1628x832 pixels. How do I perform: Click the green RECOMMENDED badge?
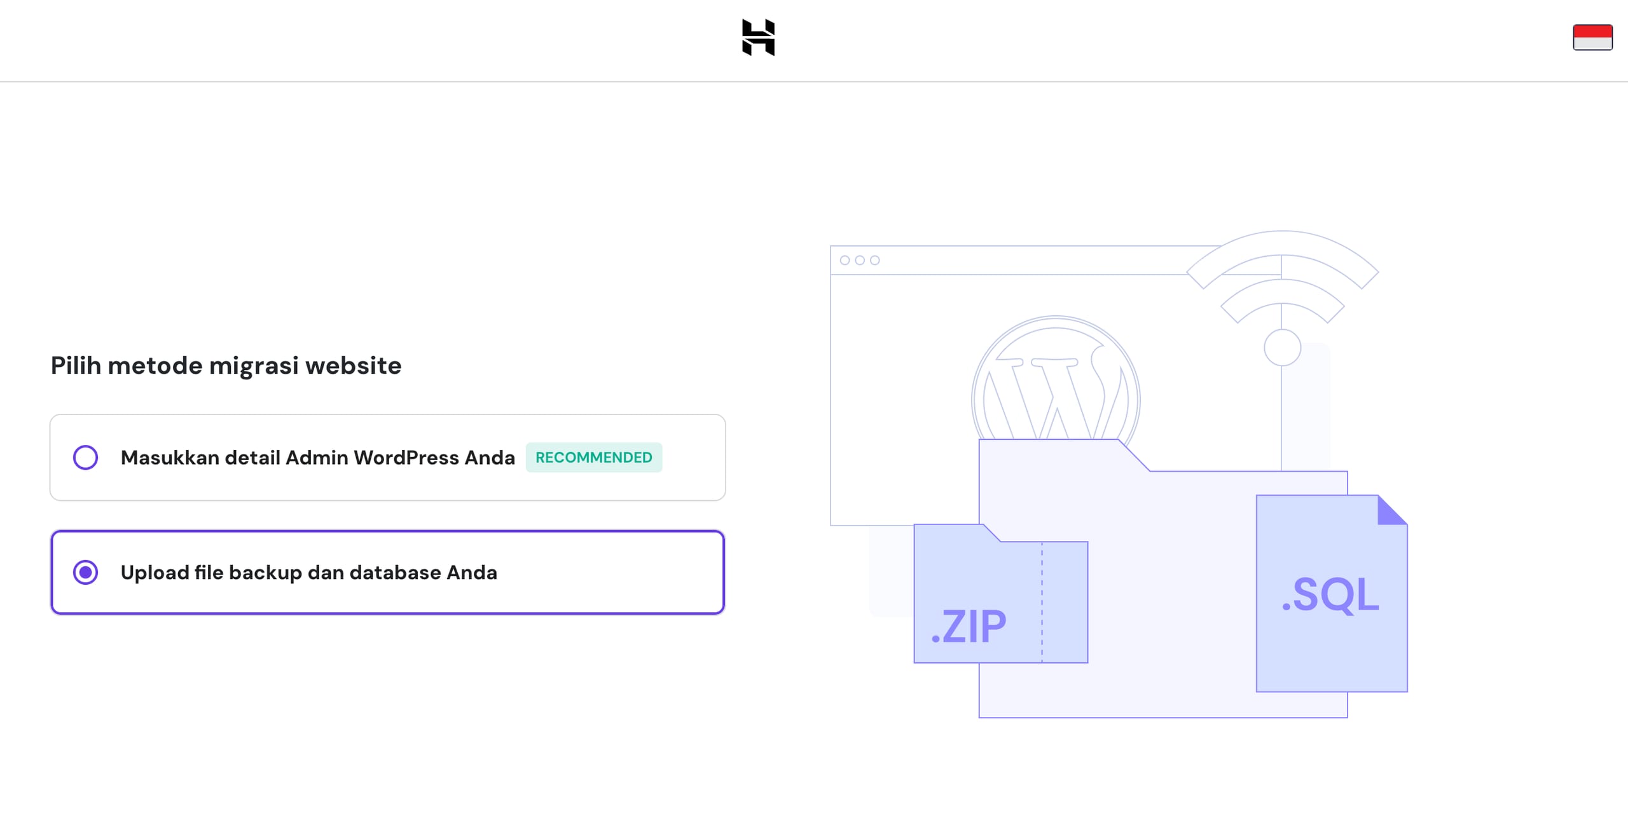pos(593,457)
